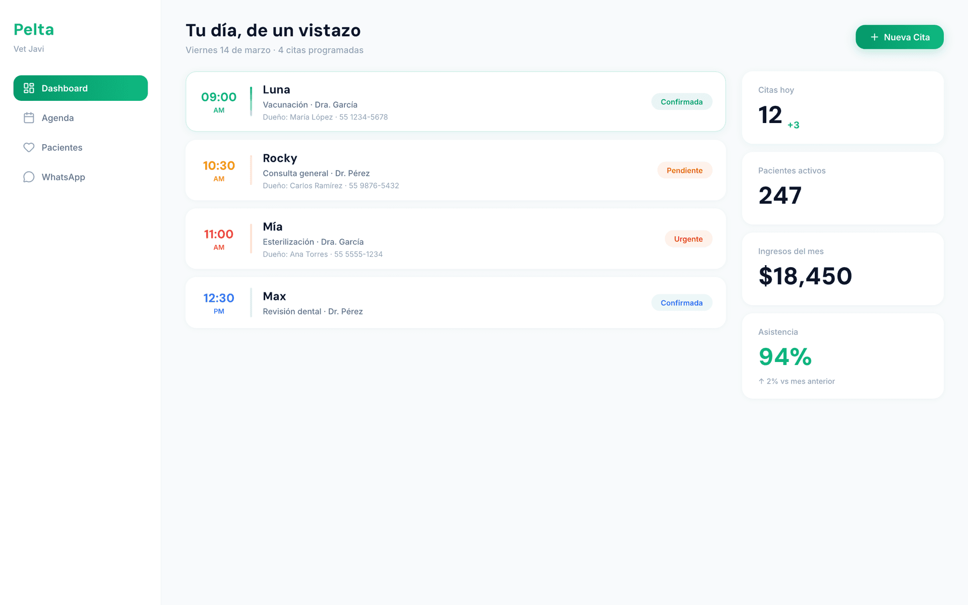Navigate to the Pacientes section
Image resolution: width=968 pixels, height=605 pixels.
coord(62,147)
